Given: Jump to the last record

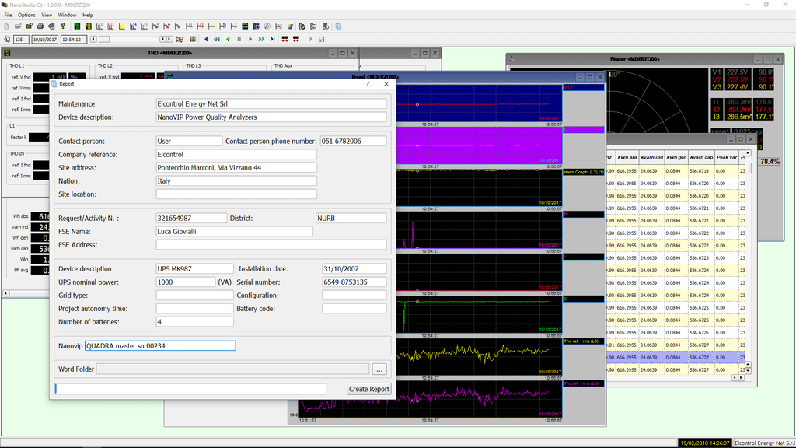Looking at the screenshot, I should 273,39.
